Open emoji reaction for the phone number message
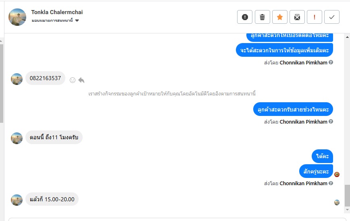Image resolution: width=350 pixels, height=221 pixels. [73, 80]
